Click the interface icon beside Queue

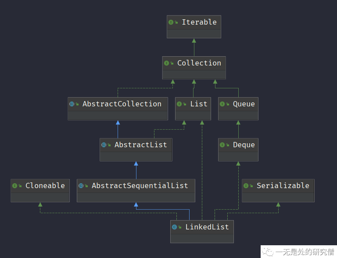click(222, 104)
